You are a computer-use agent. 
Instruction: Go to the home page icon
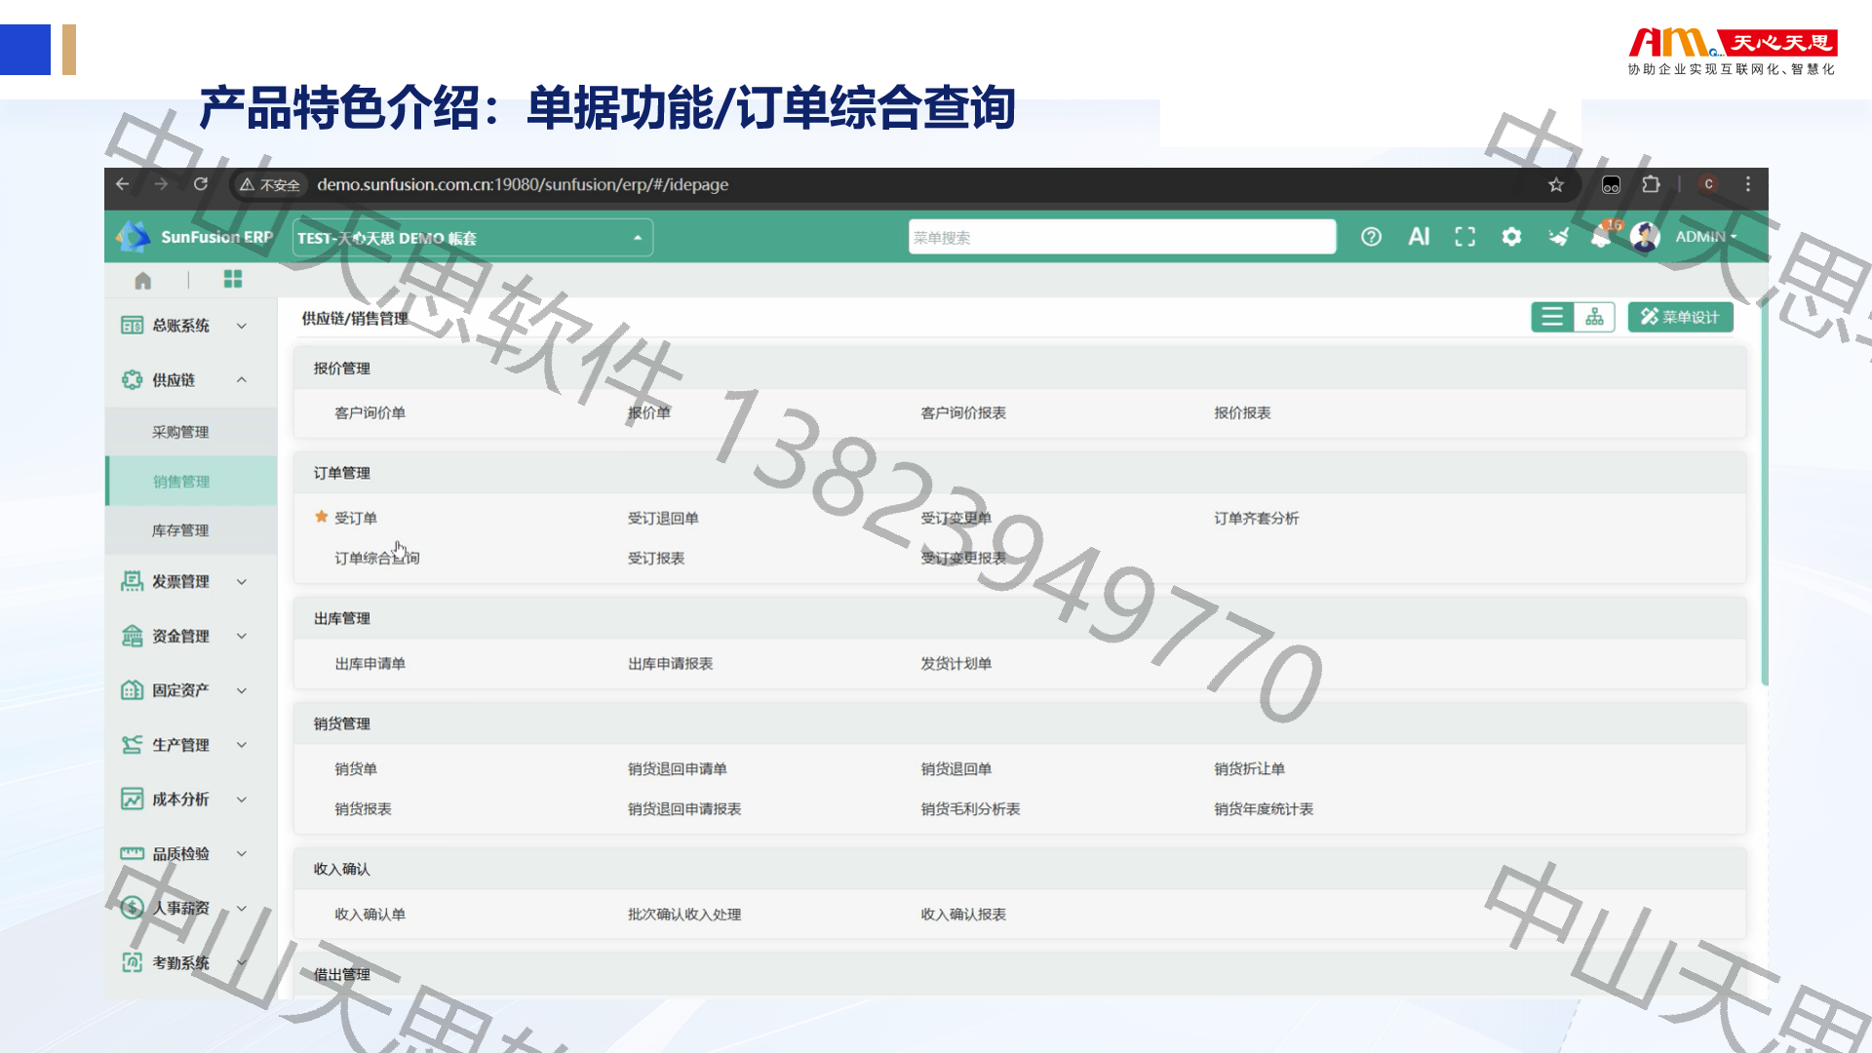143,281
